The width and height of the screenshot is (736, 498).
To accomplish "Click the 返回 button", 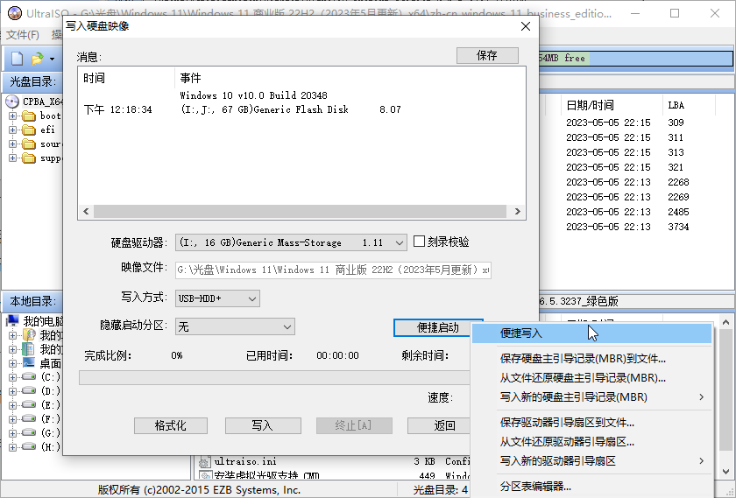I will (439, 425).
